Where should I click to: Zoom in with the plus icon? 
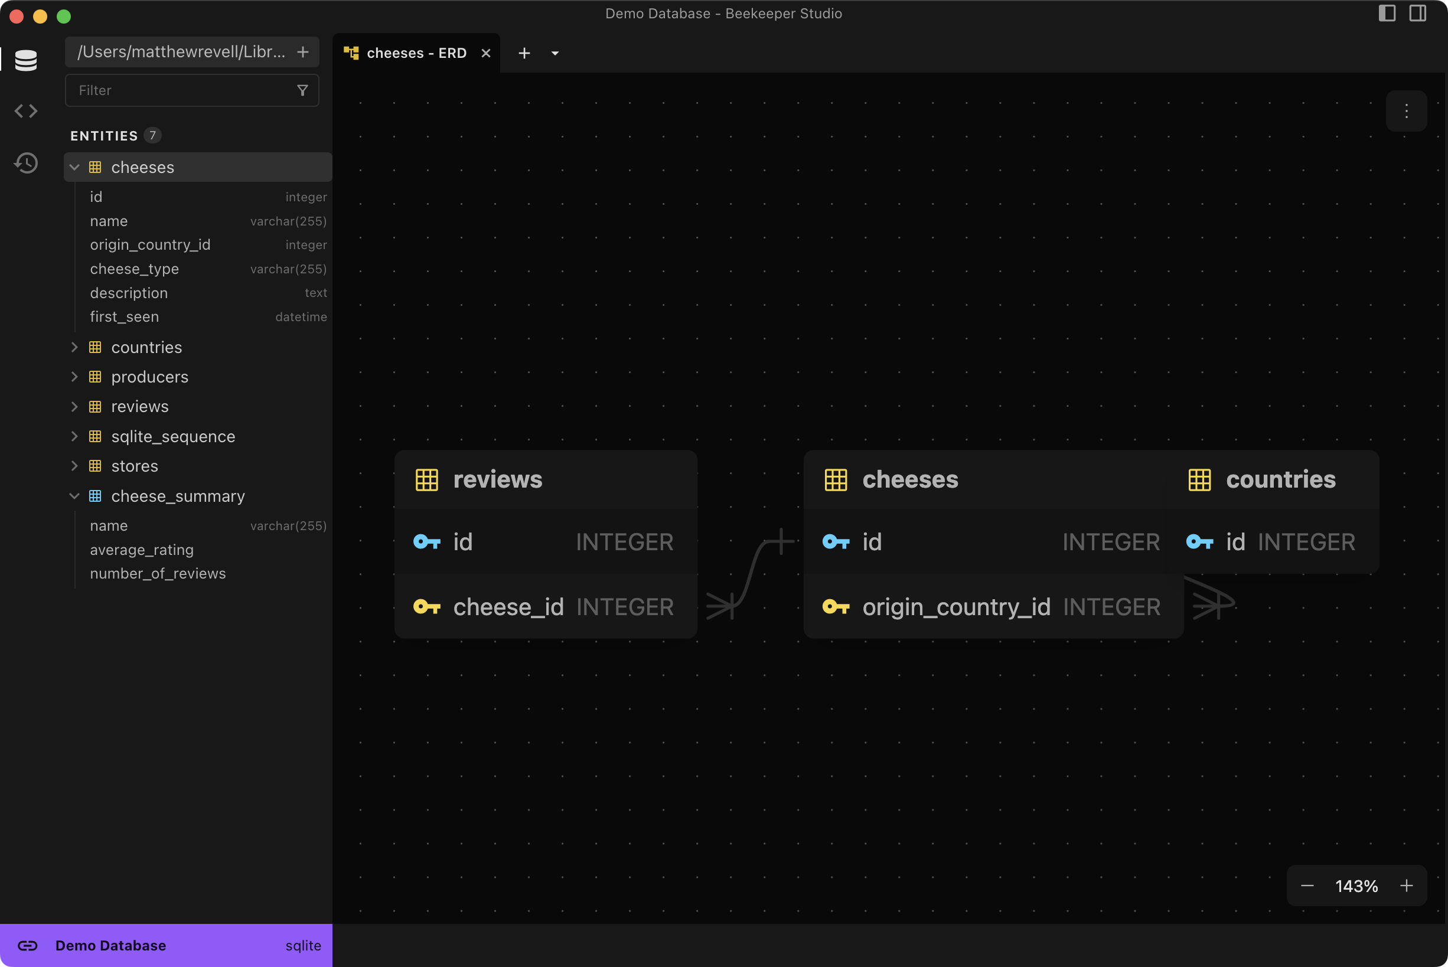(1406, 886)
